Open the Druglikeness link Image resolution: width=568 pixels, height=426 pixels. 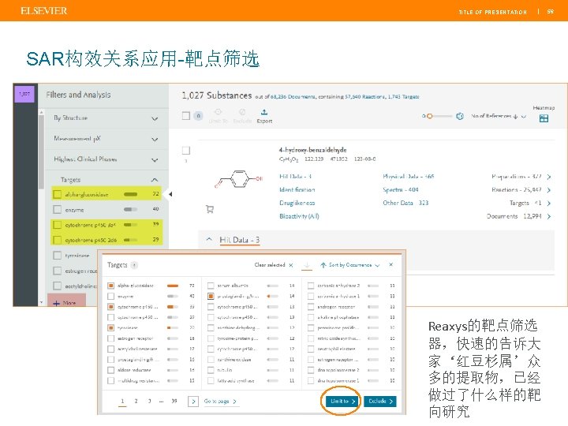(x=297, y=204)
